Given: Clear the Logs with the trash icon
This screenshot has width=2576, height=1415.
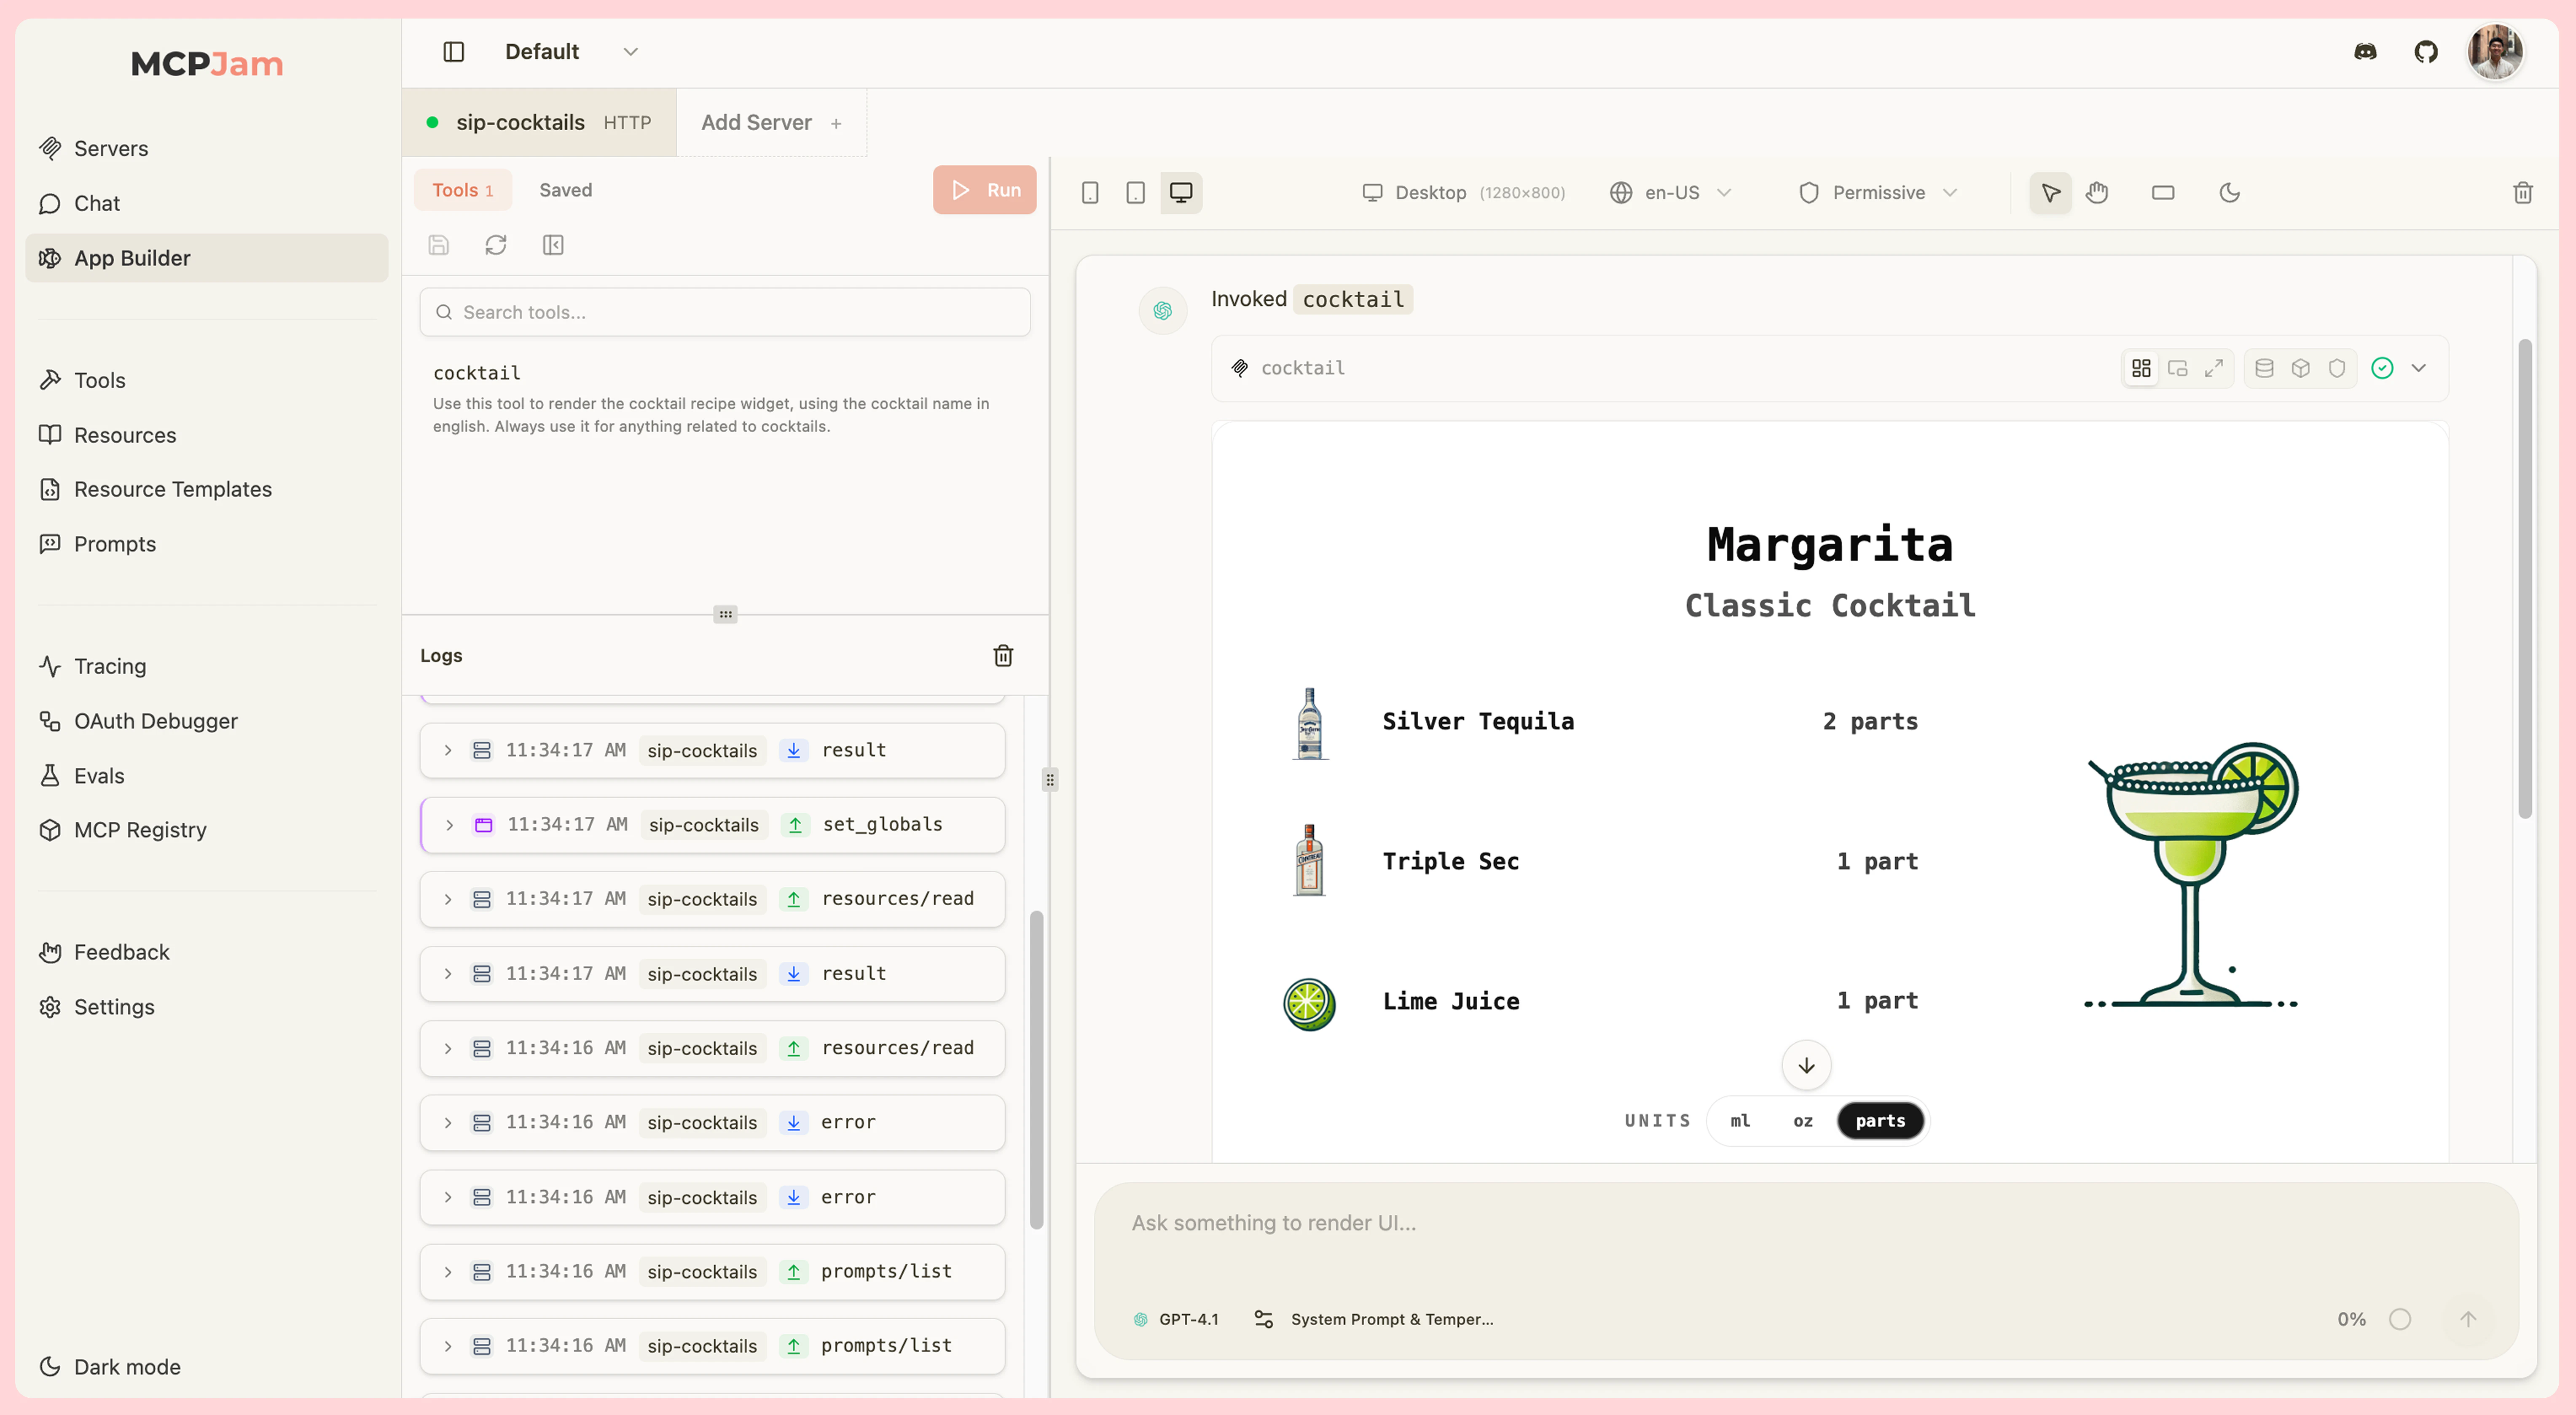Looking at the screenshot, I should [1003, 656].
